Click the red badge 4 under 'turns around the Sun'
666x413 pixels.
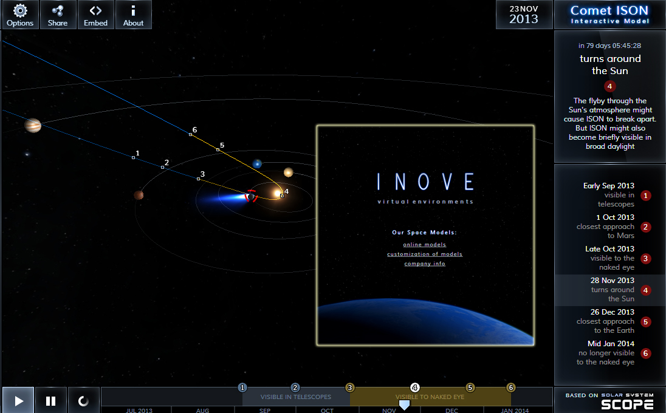(609, 86)
